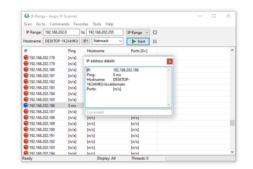Click red status dot for 192.168.202.180
The width and height of the screenshot is (253, 169).
click(x=26, y=69)
